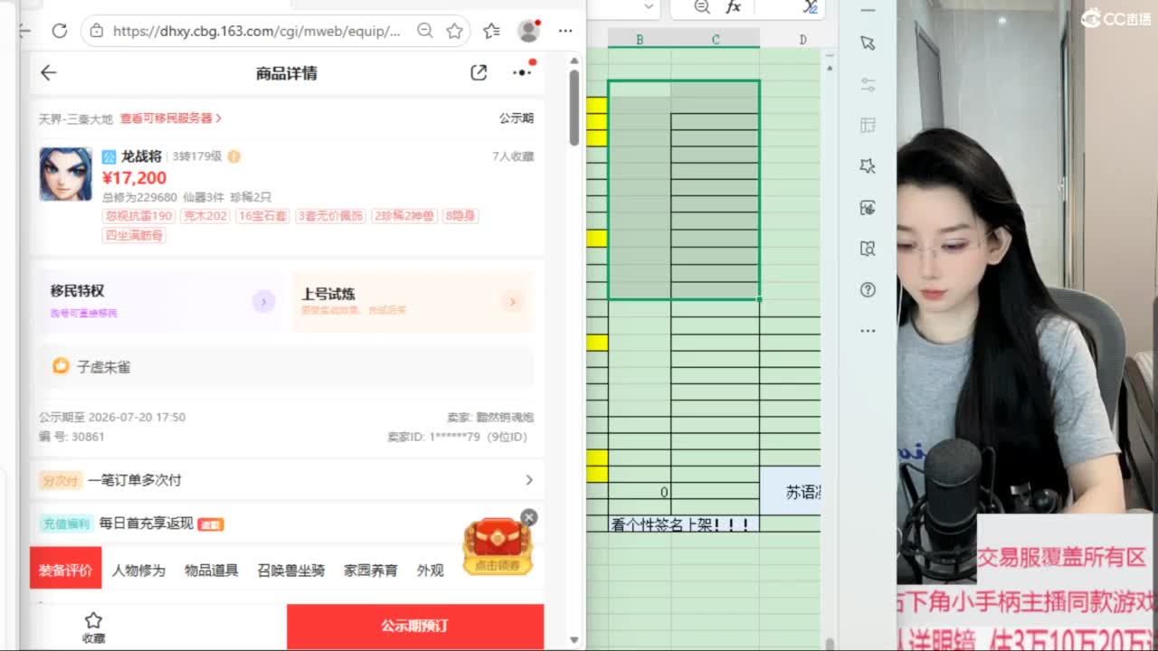Click the table layout icon in the side panel
This screenshot has width=1158, height=651.
[868, 125]
